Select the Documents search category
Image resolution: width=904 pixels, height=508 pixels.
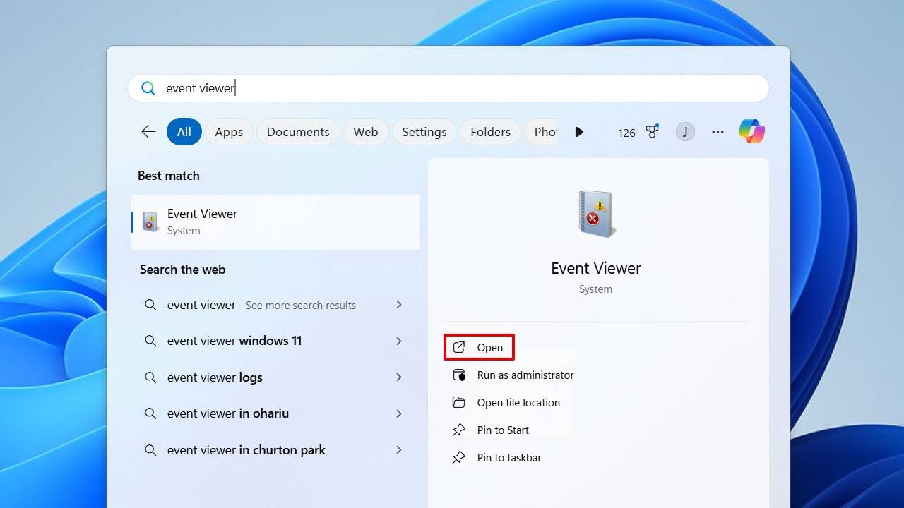pyautogui.click(x=297, y=131)
